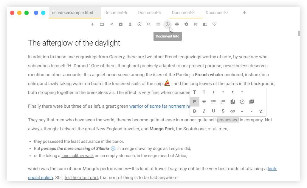
Task: Apply fifth heading size T in popup
Action: point(232,92)
